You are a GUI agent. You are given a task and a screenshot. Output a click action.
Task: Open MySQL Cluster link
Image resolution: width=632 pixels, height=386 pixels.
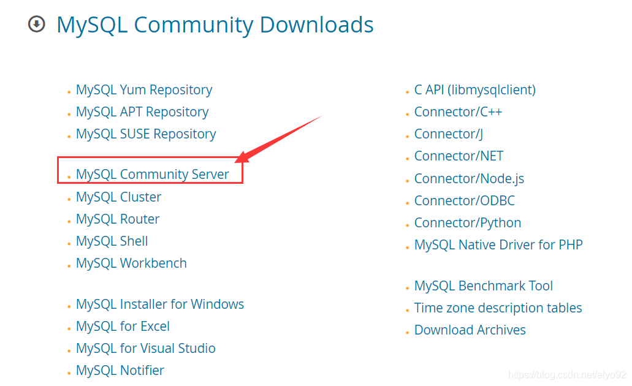118,197
